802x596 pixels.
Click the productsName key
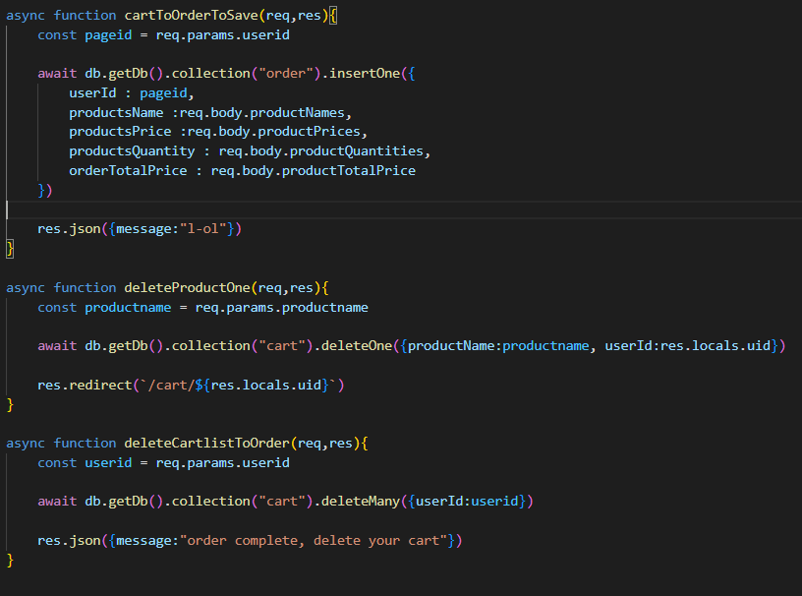click(117, 113)
